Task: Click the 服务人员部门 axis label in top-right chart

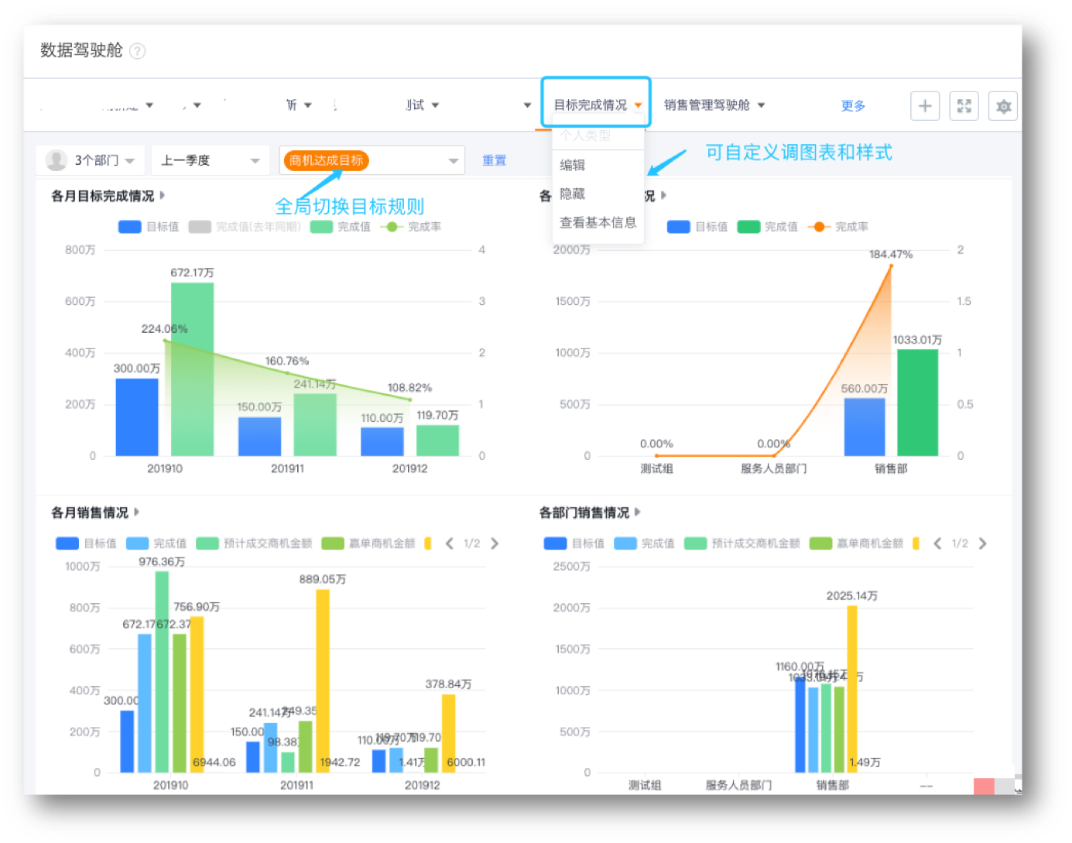Action: [773, 468]
